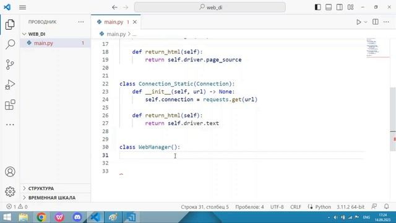Viewport: 396px width, 223px height.
Task: Toggle the primary side bar
Action: click(317, 7)
